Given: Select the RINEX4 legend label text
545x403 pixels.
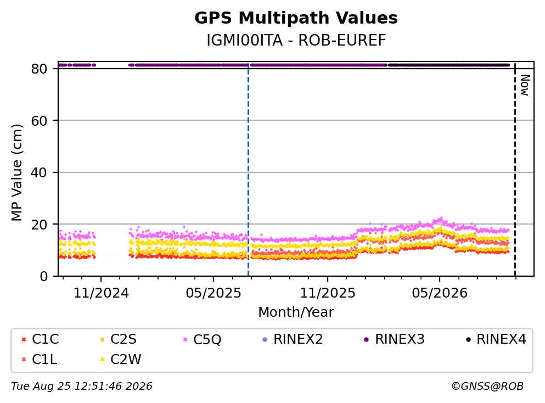Looking at the screenshot, I should (x=501, y=339).
